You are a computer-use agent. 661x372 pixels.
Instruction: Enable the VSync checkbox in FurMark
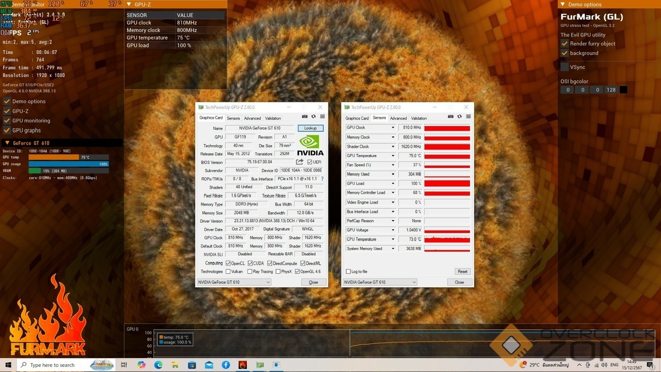pyautogui.click(x=564, y=67)
